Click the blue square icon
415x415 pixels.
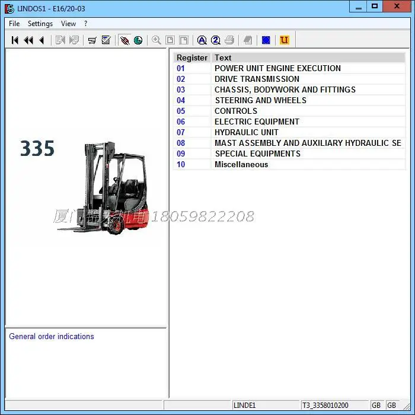(266, 40)
